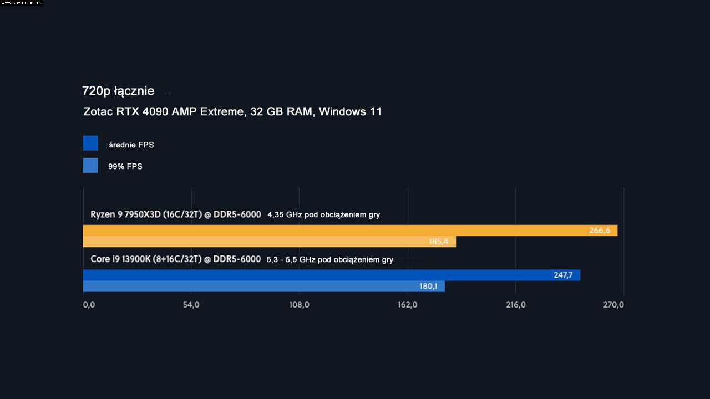Screen dimensions: 710x399
Task: Click the Core i9 13900K processor label
Action: 175,259
